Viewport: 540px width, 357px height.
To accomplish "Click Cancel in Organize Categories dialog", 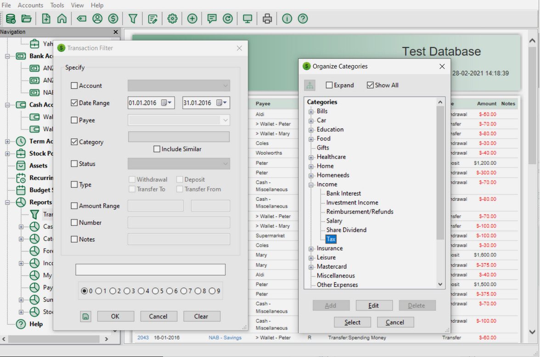I will (x=395, y=322).
